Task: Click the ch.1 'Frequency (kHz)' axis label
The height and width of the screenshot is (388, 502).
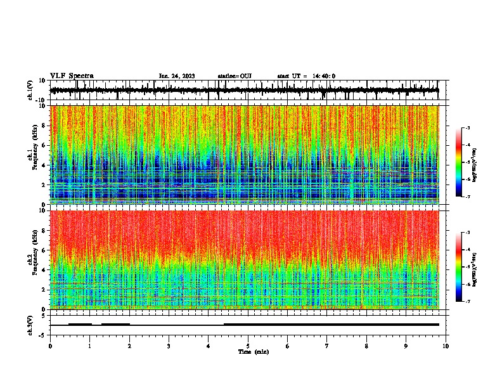Action: 35,147
